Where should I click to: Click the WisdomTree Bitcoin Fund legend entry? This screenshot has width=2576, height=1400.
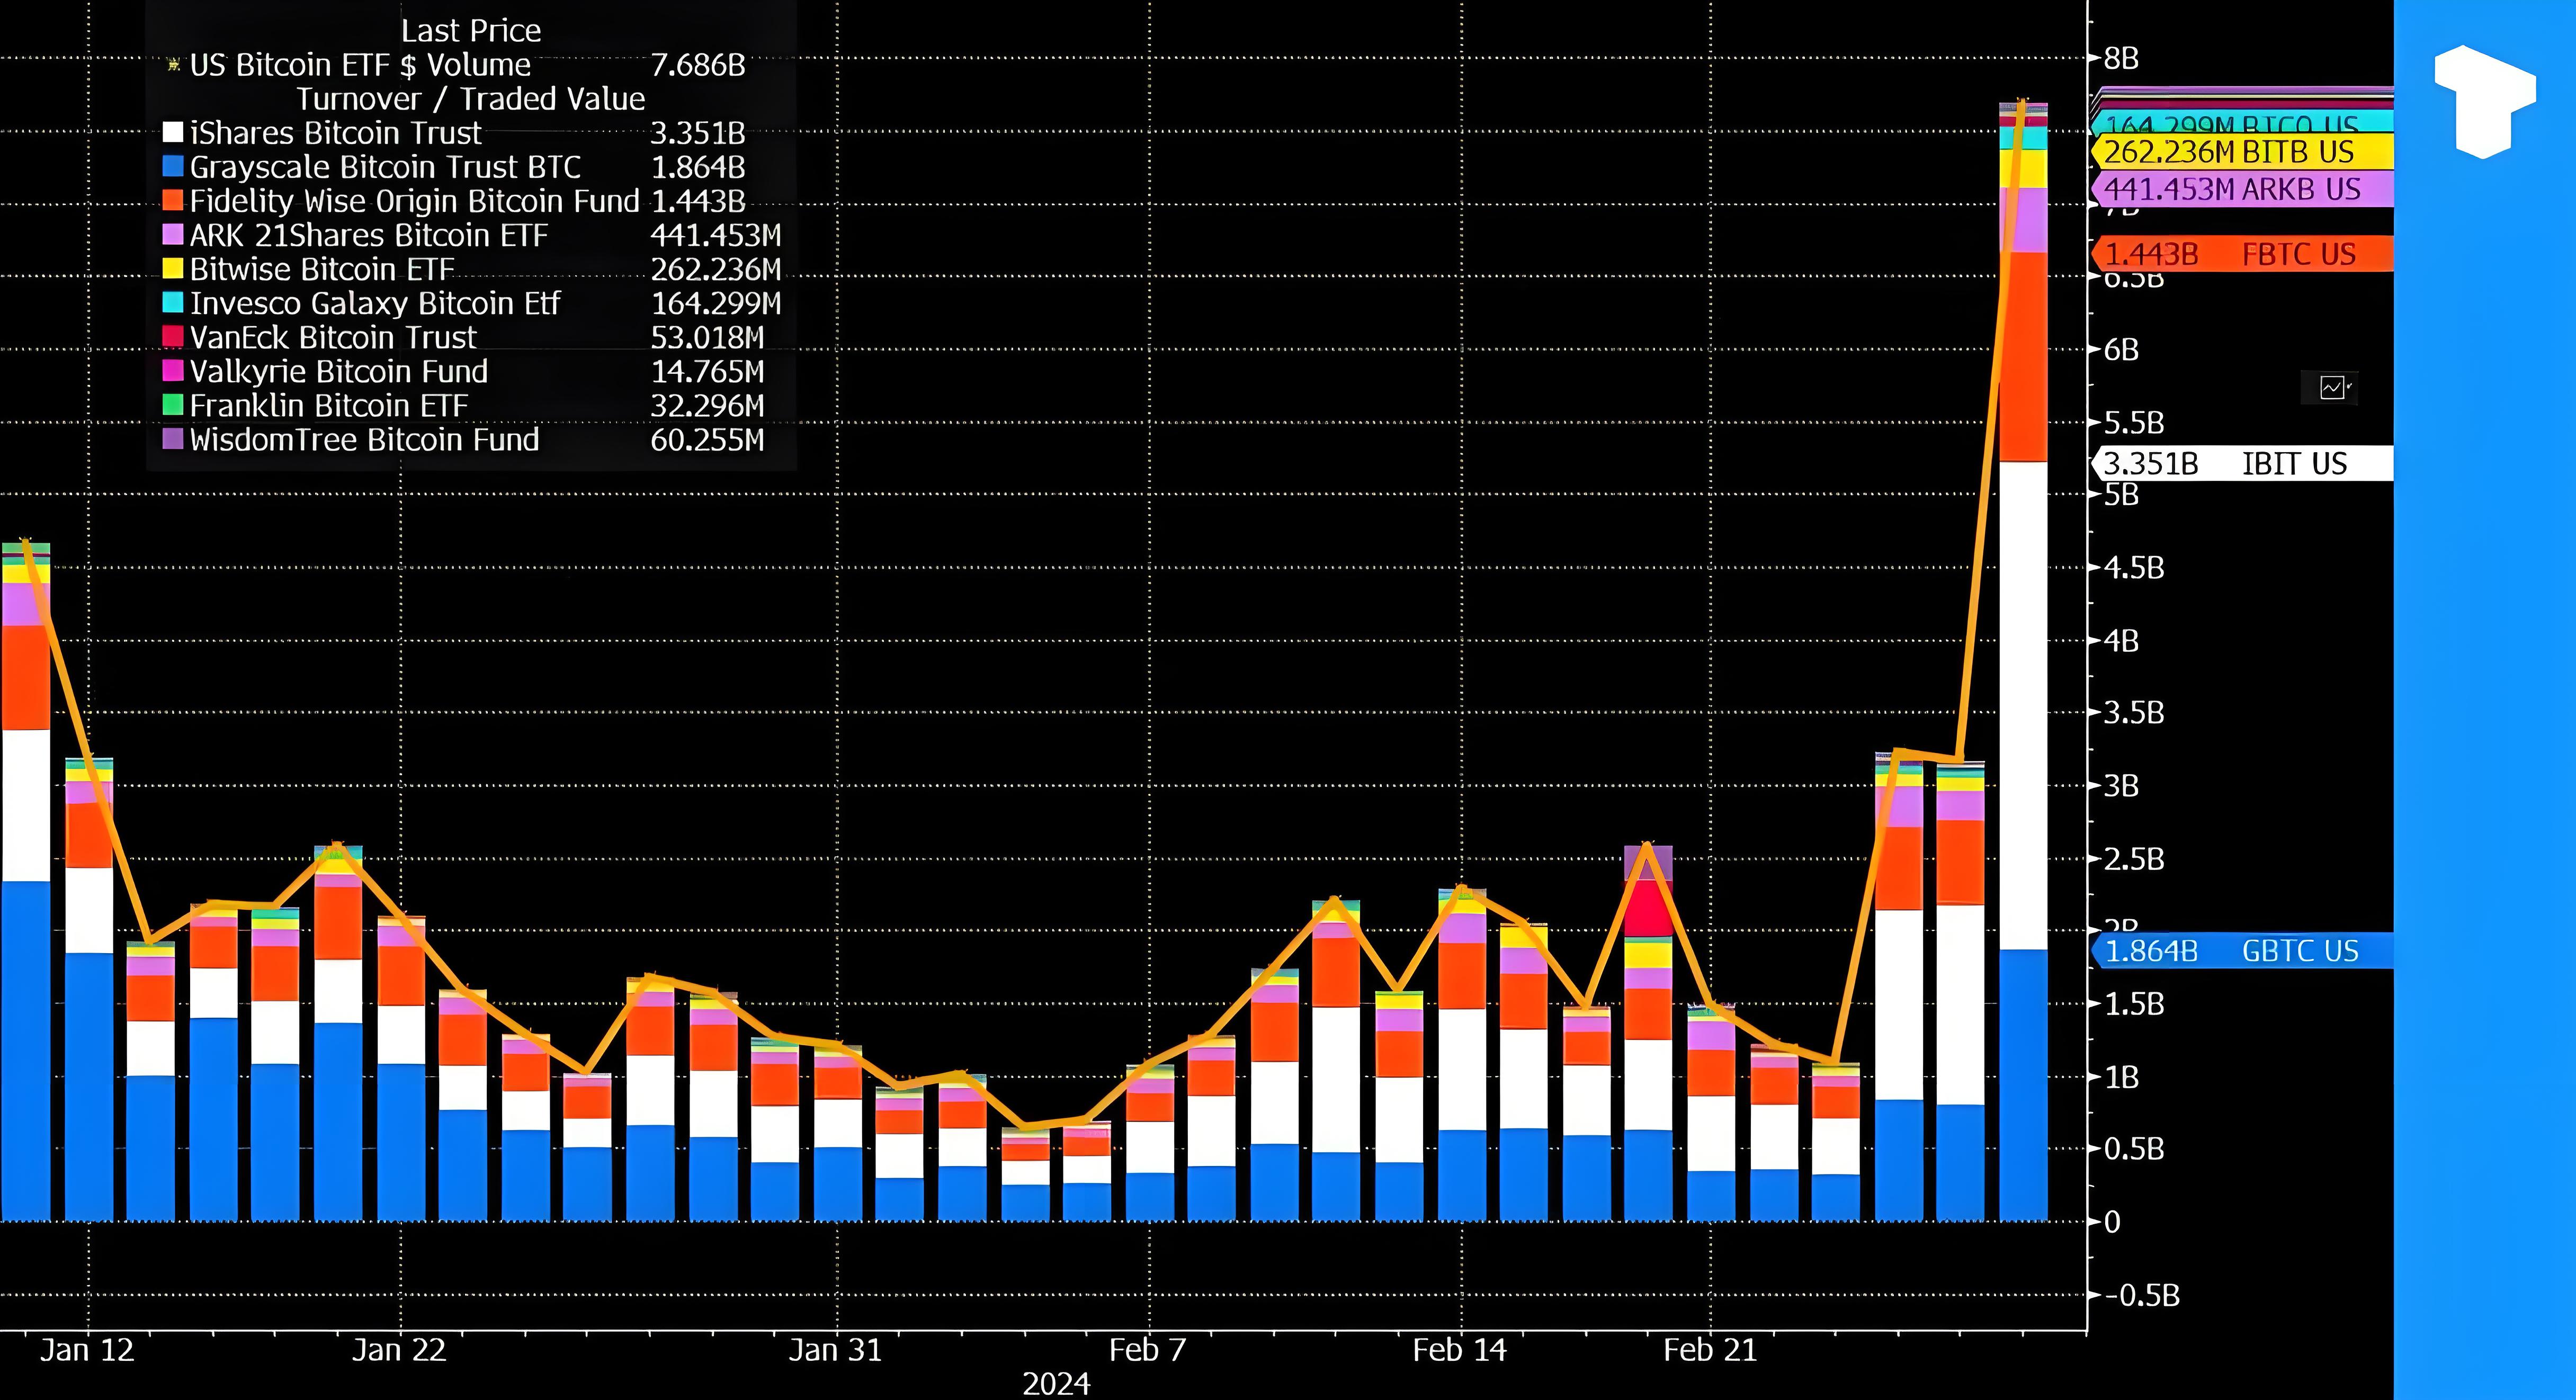[x=364, y=439]
